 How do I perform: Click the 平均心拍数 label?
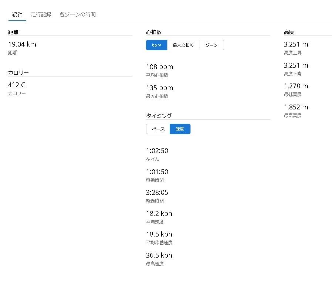tap(157, 75)
